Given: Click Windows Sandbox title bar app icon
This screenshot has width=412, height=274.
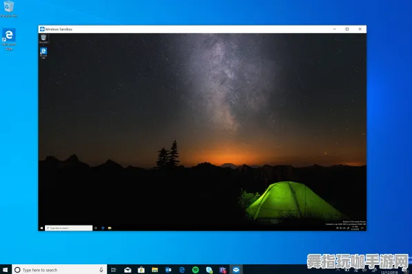Looking at the screenshot, I should click(x=42, y=29).
